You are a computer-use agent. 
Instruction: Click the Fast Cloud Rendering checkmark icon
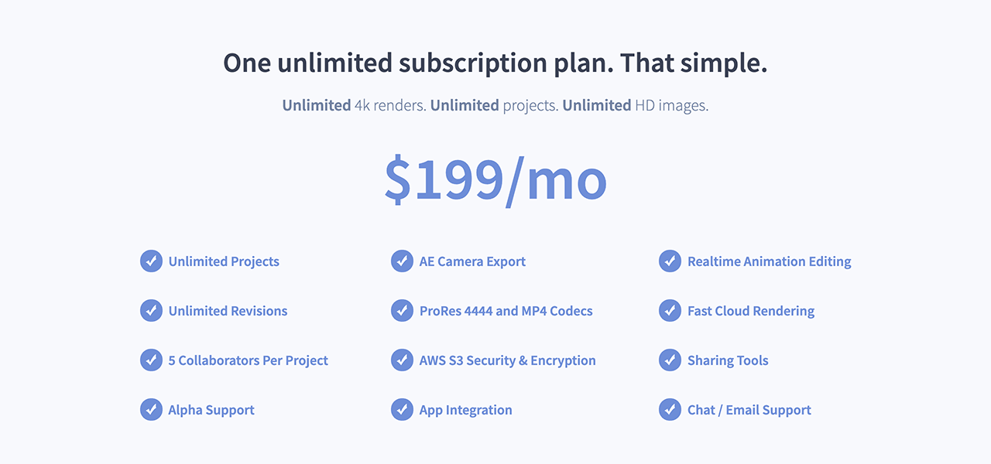pyautogui.click(x=670, y=311)
